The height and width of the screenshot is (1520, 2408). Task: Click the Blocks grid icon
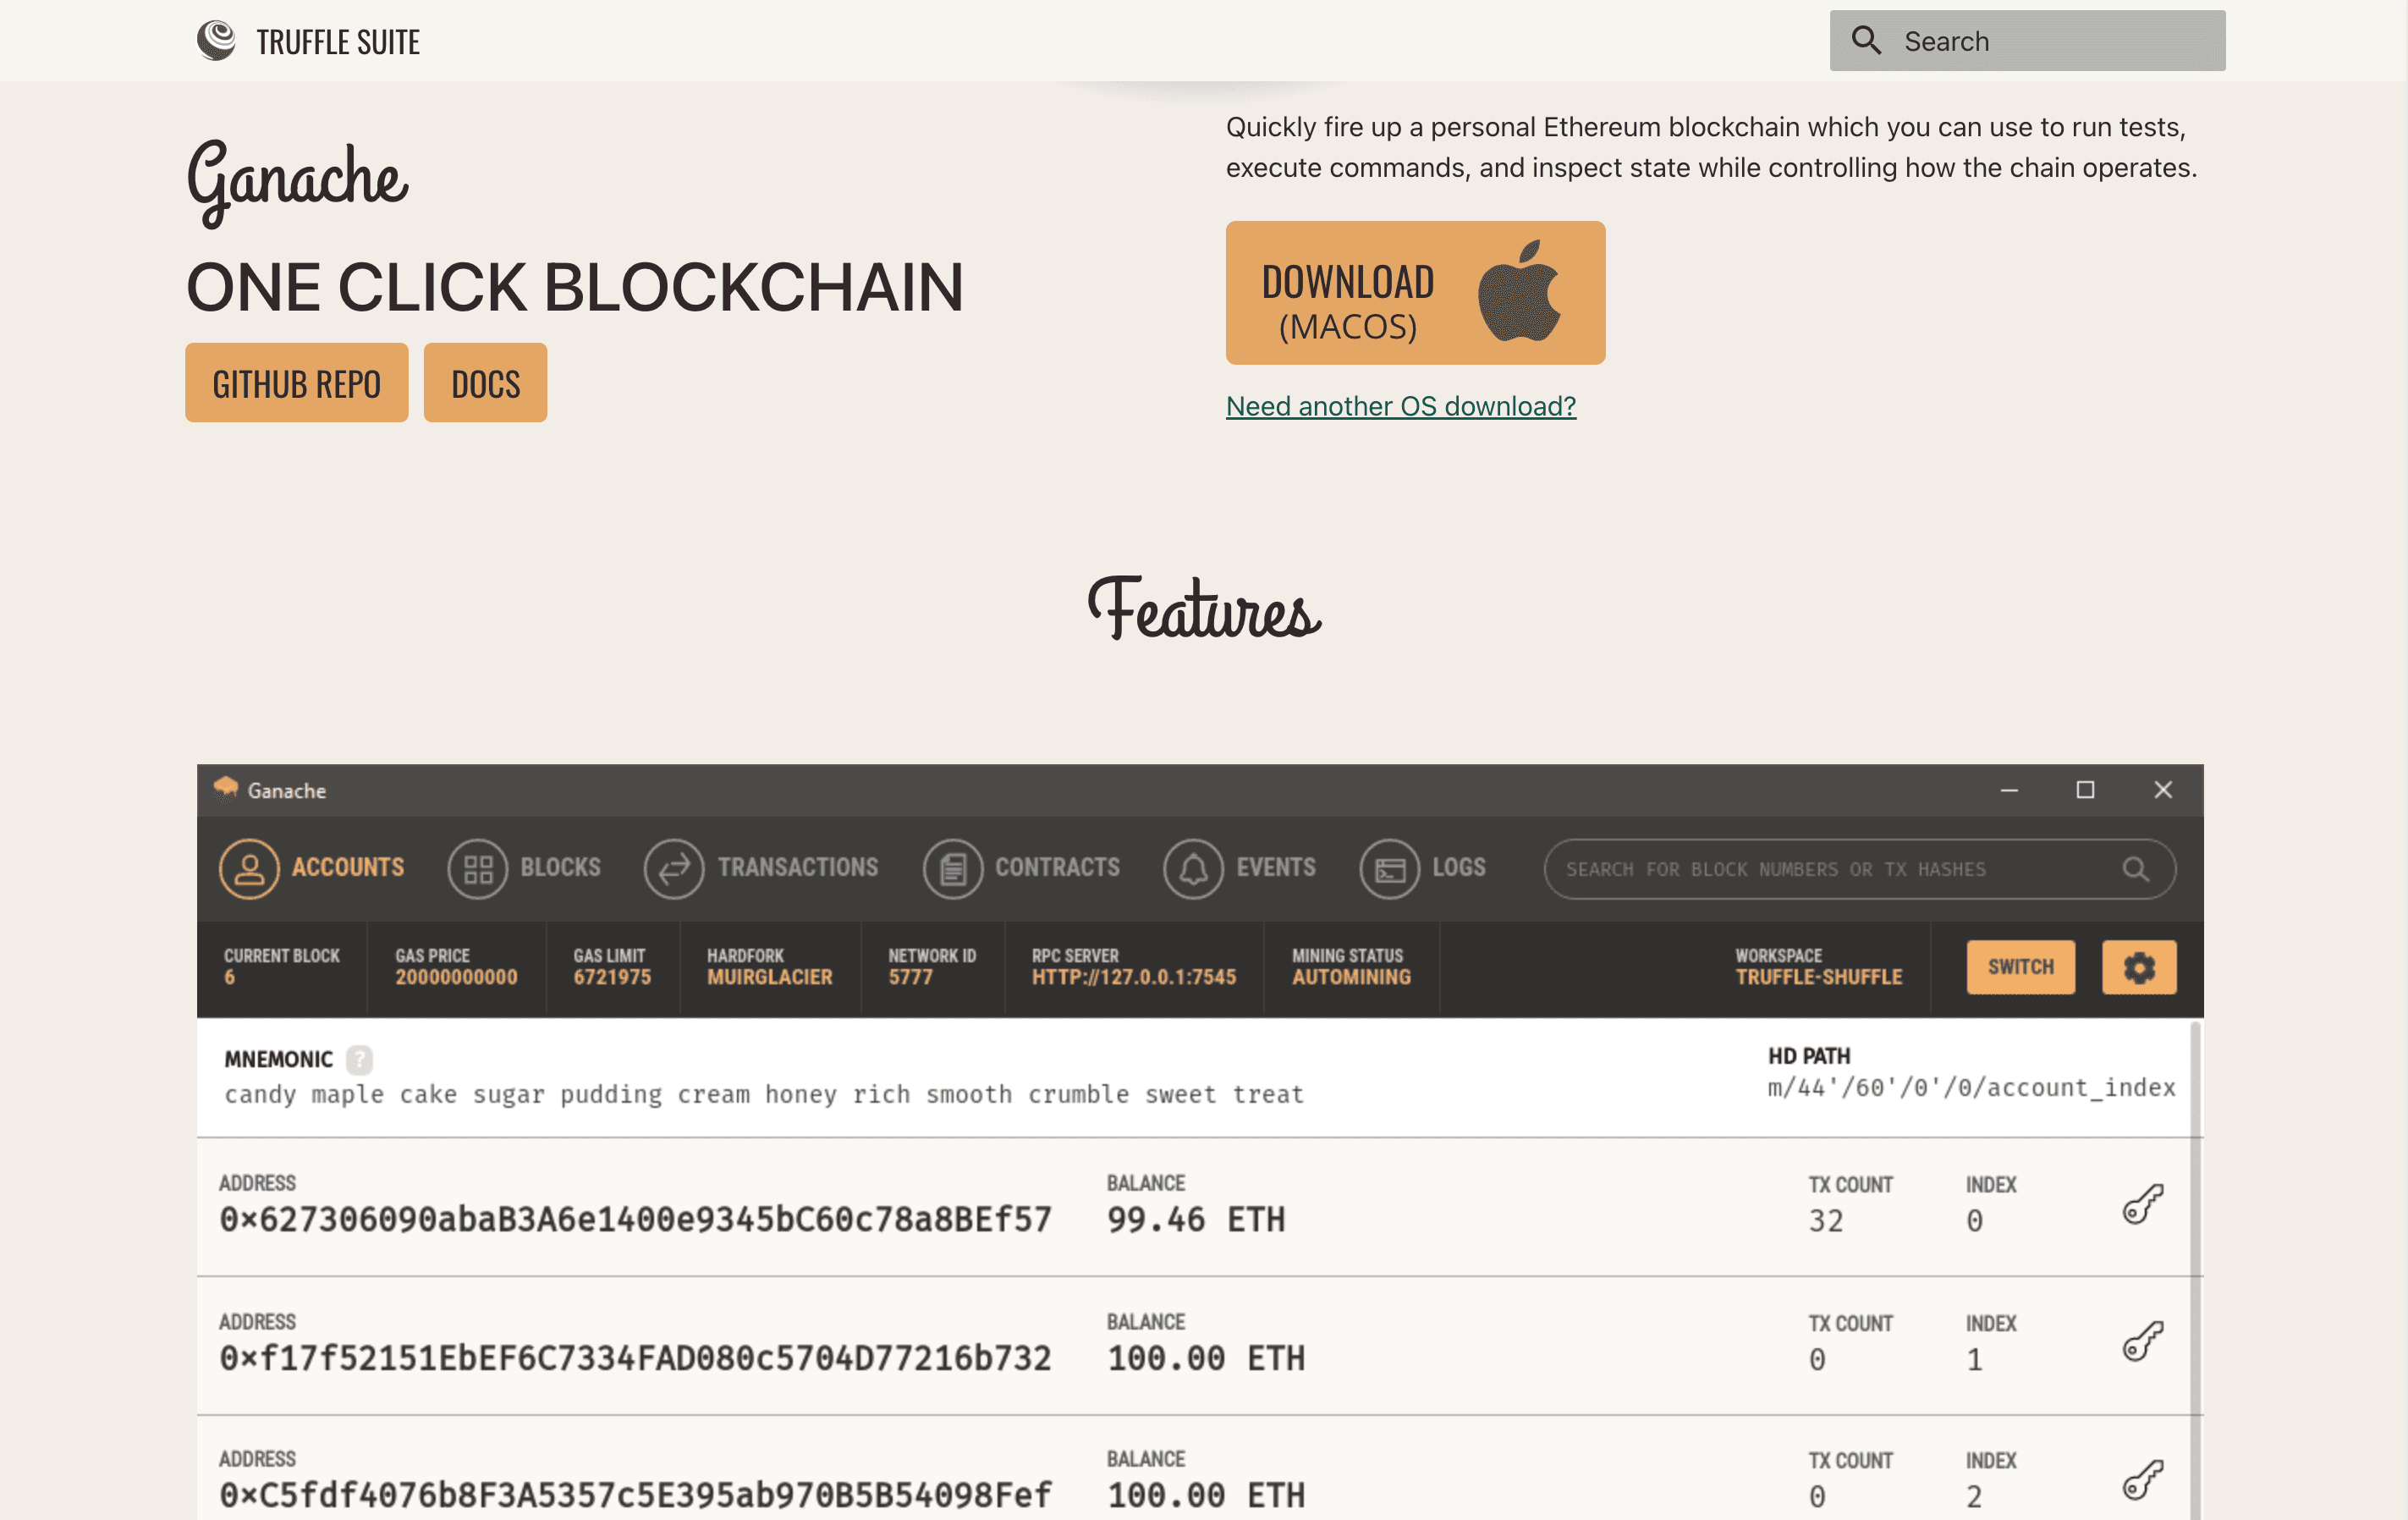(478, 868)
